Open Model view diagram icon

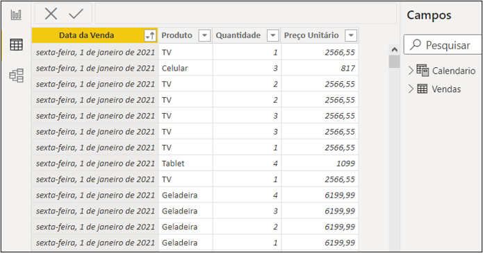pos(16,76)
